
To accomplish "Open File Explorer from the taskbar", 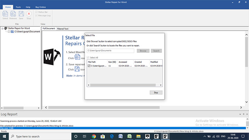I will tap(139, 136).
